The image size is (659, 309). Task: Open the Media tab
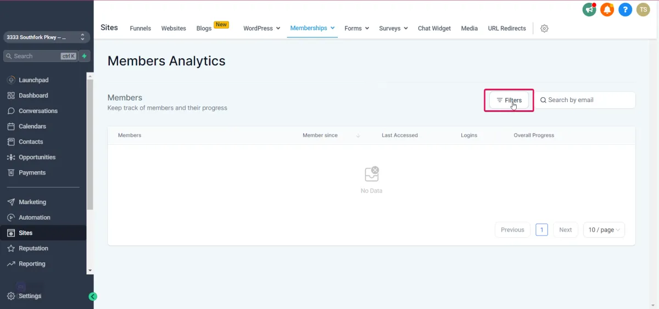[469, 28]
